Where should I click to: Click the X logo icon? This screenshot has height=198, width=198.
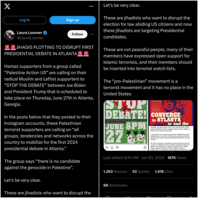(x=7, y=6)
